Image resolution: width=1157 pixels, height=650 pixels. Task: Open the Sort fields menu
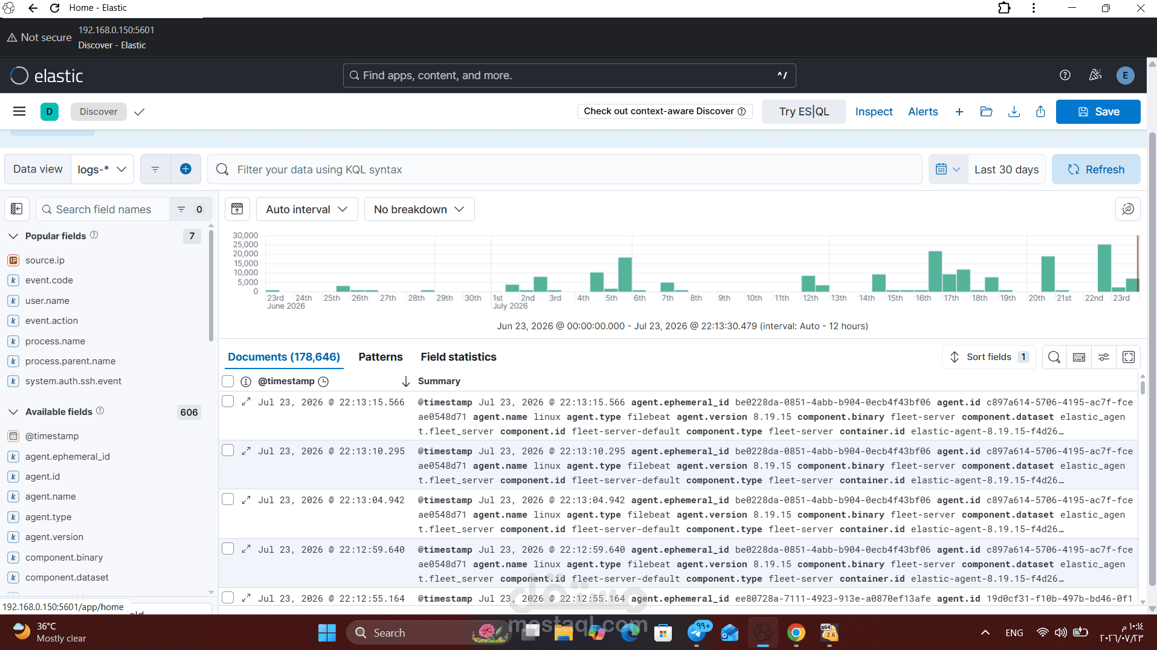pyautogui.click(x=988, y=357)
